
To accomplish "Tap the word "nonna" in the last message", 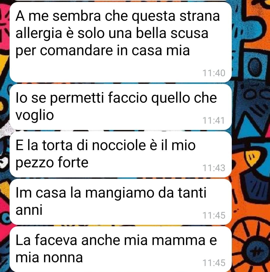I will pyautogui.click(x=63, y=258).
